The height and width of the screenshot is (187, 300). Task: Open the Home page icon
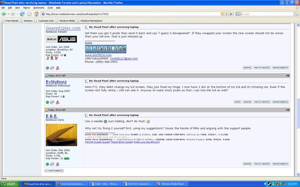click(x=36, y=14)
